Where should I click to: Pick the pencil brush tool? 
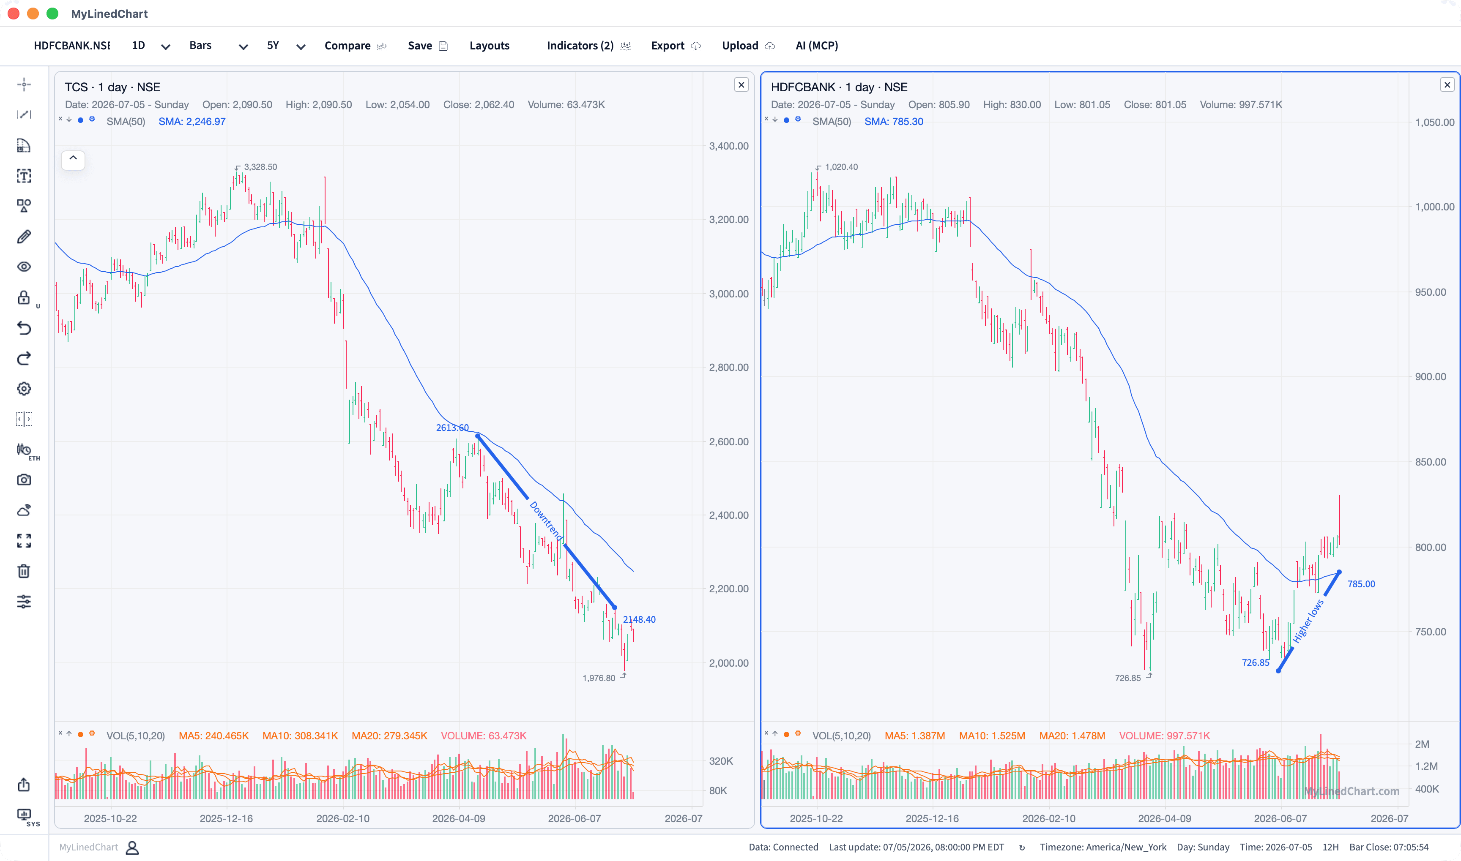[24, 236]
